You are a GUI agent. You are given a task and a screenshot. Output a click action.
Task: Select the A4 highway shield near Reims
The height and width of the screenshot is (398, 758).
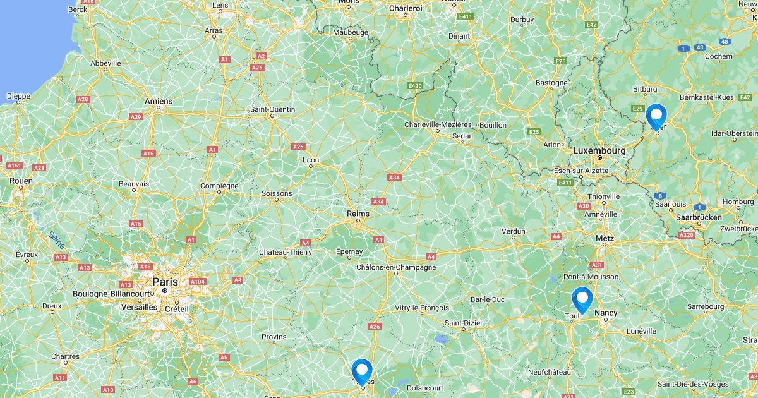pos(379,240)
